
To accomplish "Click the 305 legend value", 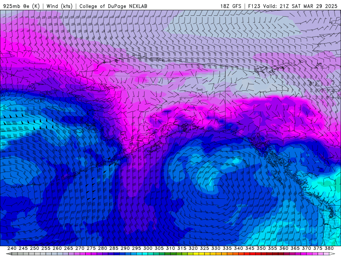I will 159,248.
